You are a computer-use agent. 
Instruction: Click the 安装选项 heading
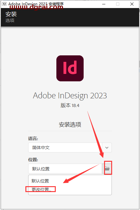(x=70, y=125)
